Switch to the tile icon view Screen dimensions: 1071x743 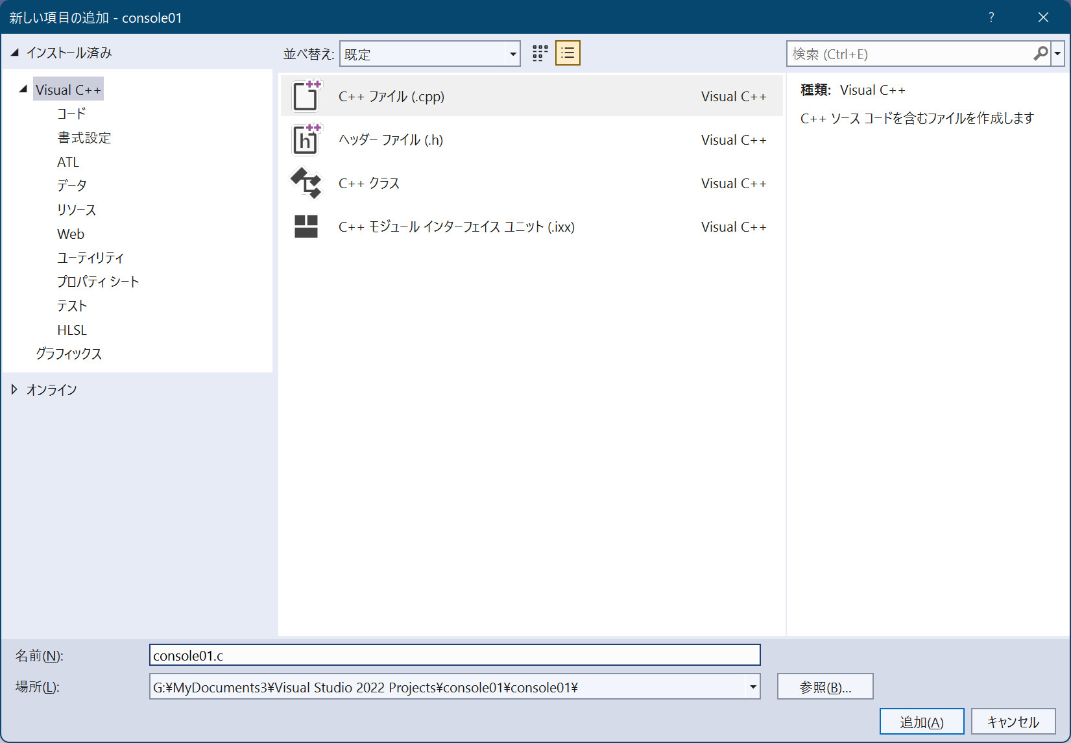[x=540, y=53]
